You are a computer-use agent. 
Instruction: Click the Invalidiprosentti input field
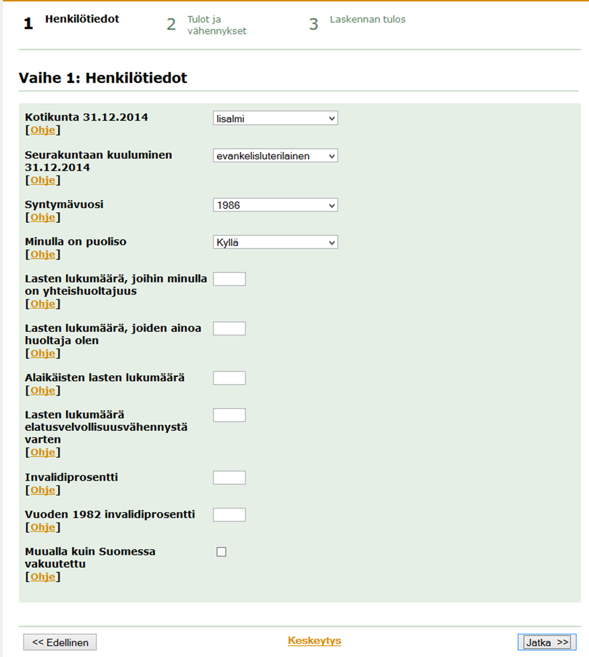pos(229,478)
